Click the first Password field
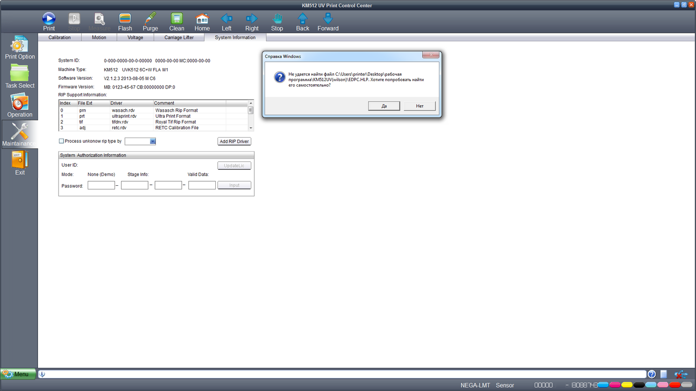This screenshot has width=696, height=391. tap(101, 185)
